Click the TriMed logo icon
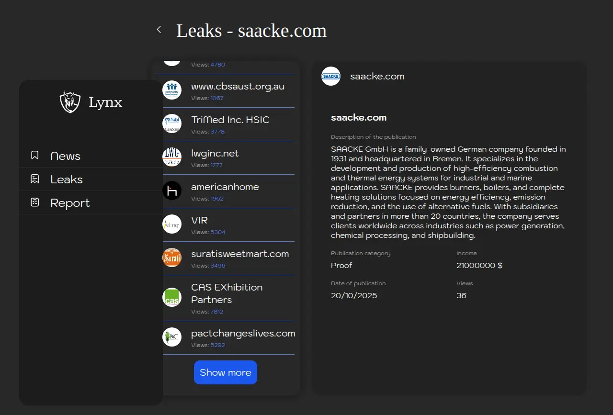 coord(172,123)
